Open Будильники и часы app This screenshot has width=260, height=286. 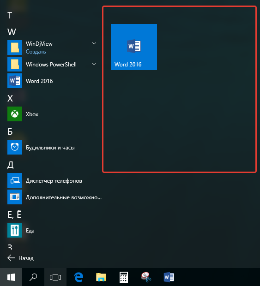[53, 147]
